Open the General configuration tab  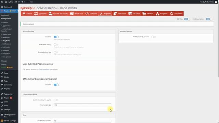(x=27, y=14)
